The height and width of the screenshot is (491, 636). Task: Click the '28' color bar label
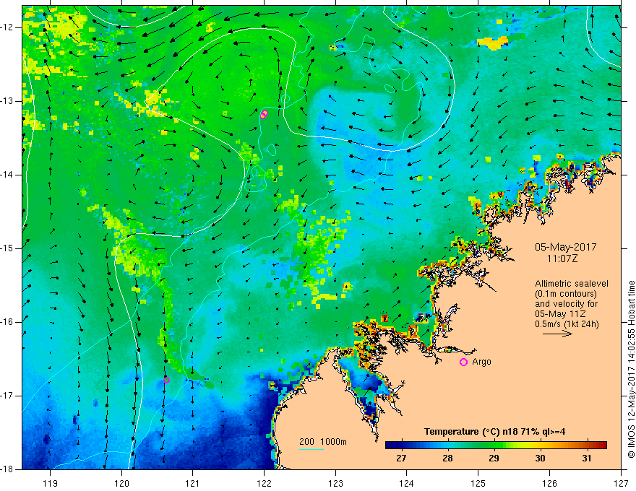click(x=447, y=459)
